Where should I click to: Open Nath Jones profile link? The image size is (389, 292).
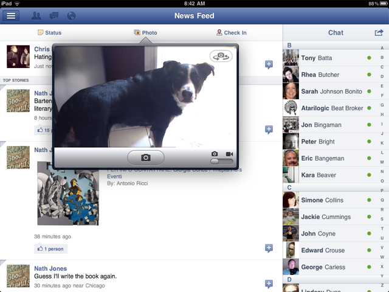point(50,268)
